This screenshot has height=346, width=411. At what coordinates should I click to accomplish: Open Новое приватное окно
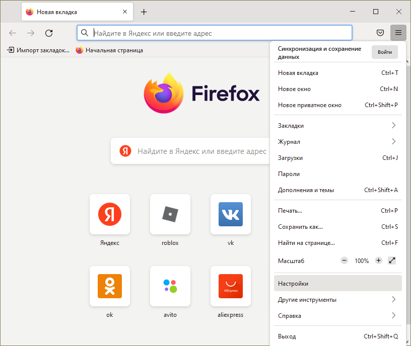click(x=338, y=105)
